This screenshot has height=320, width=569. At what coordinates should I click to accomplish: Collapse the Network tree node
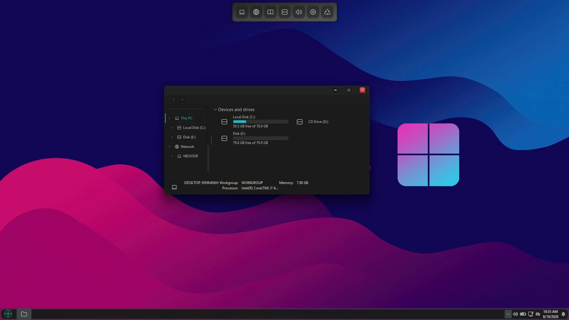click(169, 147)
